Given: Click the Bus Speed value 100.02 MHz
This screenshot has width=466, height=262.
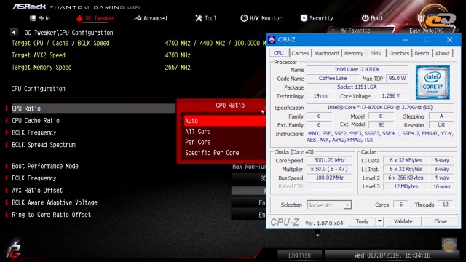Looking at the screenshot, I should click(x=330, y=178).
